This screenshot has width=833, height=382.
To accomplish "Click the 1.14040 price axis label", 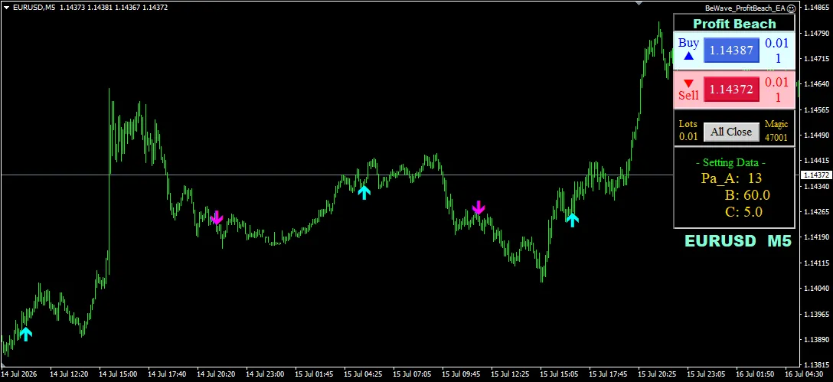I will (x=817, y=289).
